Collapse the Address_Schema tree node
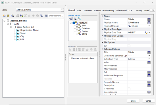The image size is (156, 105). pos(5,21)
